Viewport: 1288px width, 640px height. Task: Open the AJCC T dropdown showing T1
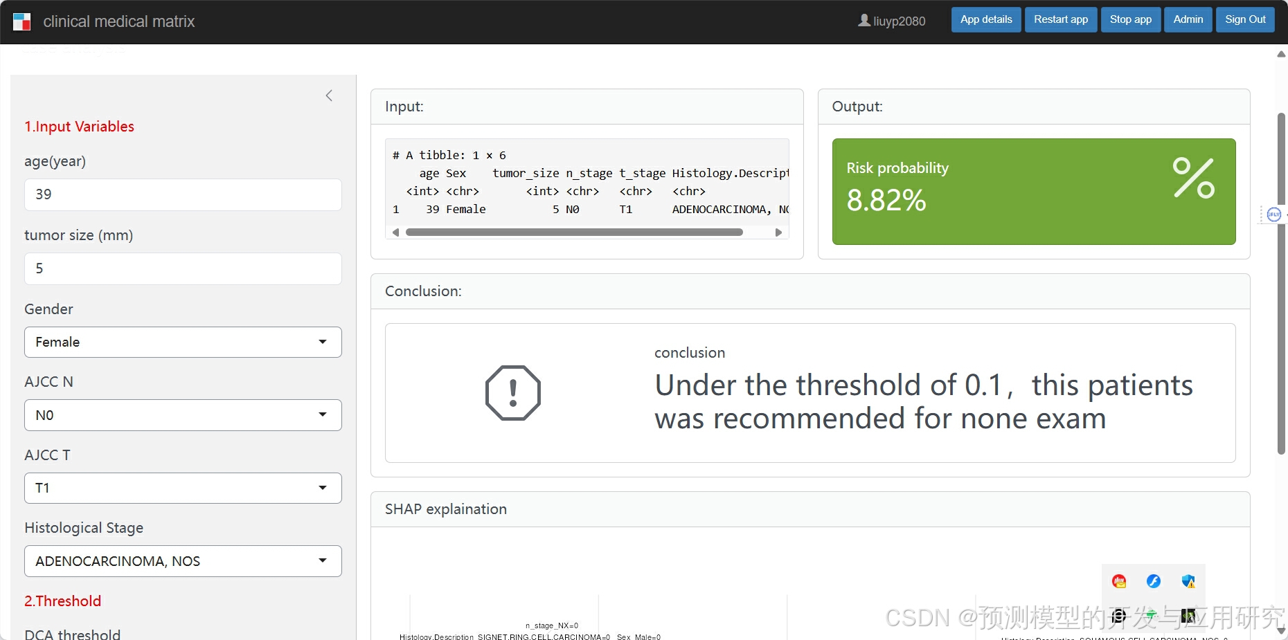(183, 488)
